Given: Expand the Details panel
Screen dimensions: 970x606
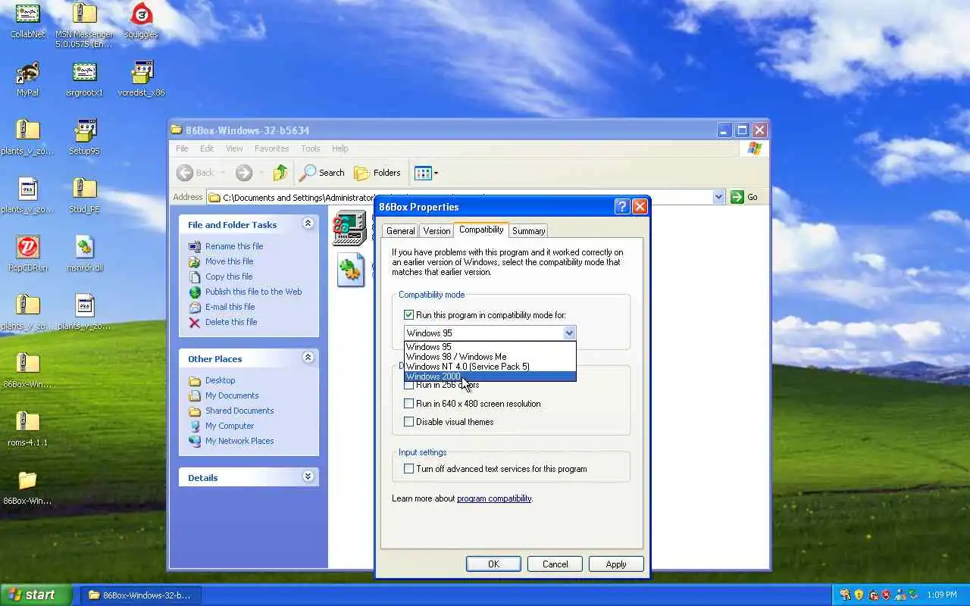Looking at the screenshot, I should (308, 476).
